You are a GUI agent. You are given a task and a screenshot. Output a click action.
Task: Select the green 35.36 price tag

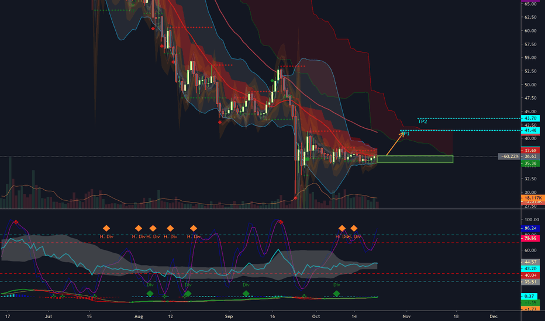(530, 163)
